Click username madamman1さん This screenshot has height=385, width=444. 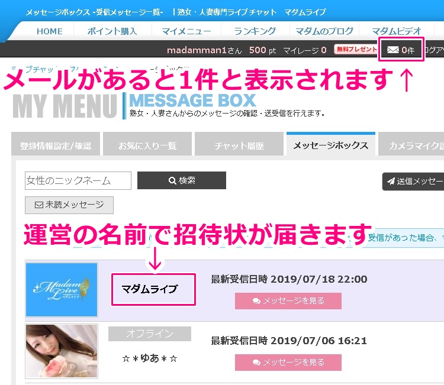tap(204, 50)
